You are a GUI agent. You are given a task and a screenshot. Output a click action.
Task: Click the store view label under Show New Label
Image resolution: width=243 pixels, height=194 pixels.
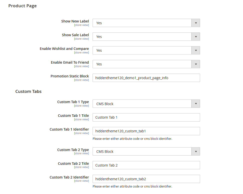coord(81,25)
